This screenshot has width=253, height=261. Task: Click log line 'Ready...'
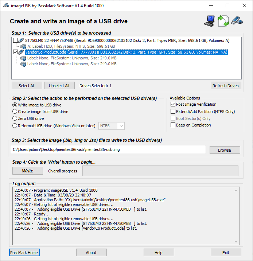[32, 214]
